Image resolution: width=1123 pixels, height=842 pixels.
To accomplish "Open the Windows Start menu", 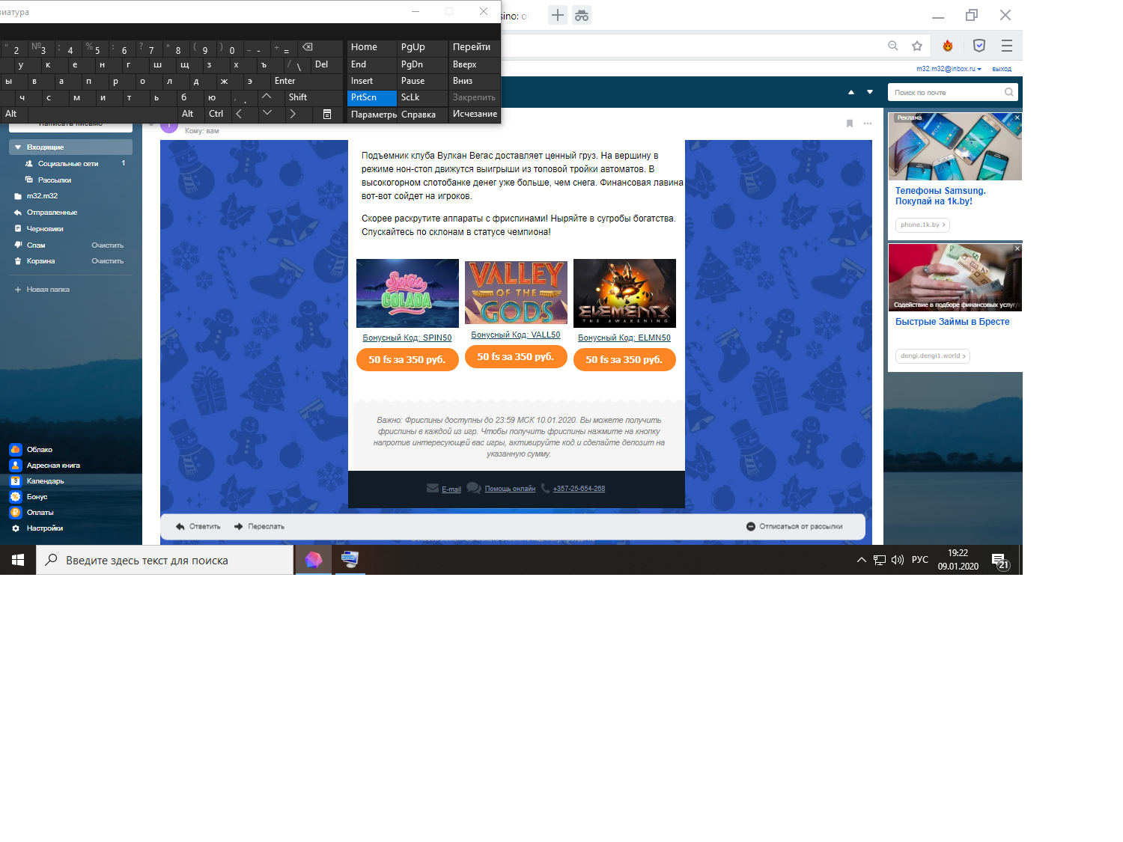I will (x=18, y=560).
